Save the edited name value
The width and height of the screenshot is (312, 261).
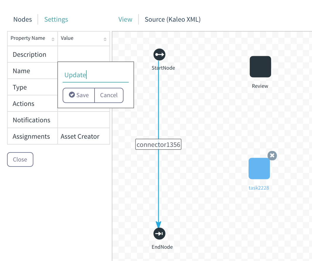pos(79,95)
